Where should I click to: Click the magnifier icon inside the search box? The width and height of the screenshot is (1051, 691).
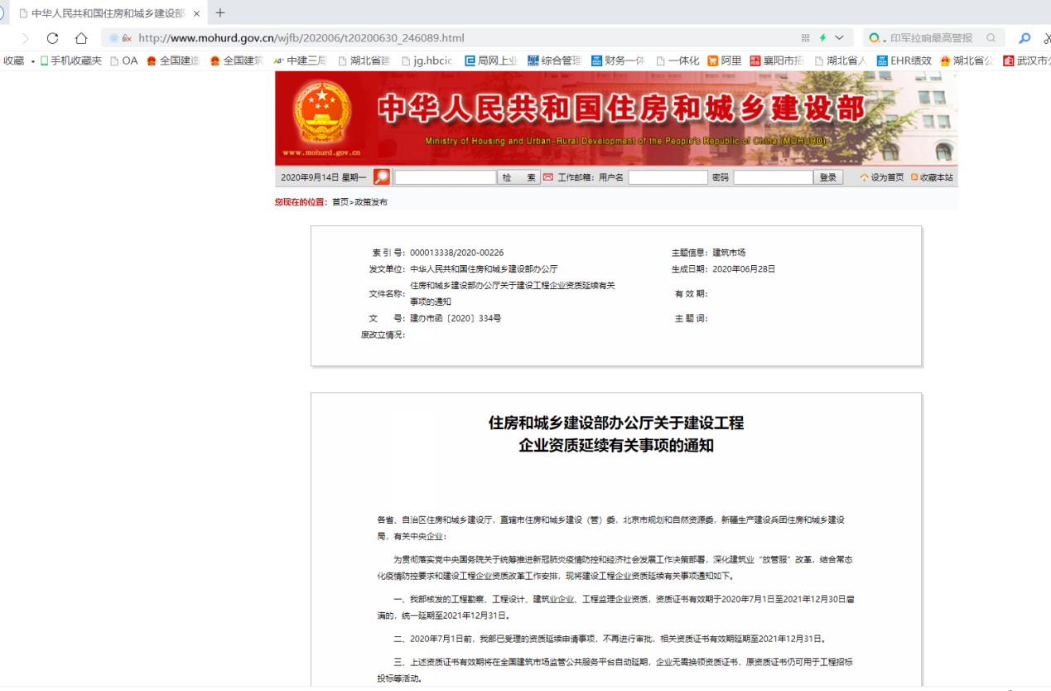click(991, 38)
